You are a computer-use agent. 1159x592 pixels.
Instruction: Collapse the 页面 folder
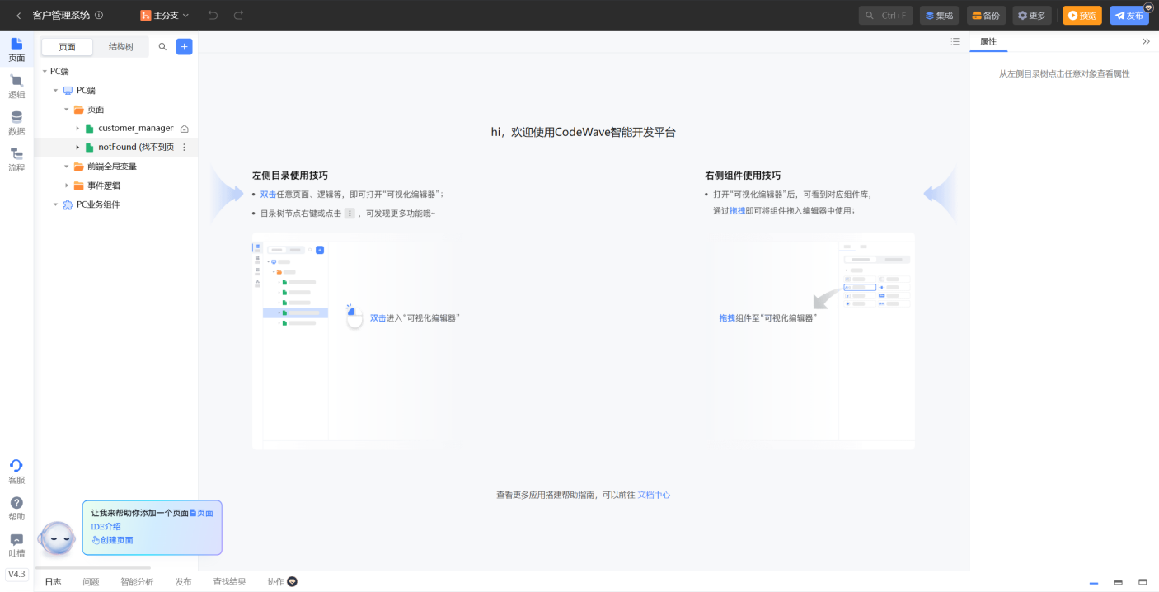[x=67, y=109]
